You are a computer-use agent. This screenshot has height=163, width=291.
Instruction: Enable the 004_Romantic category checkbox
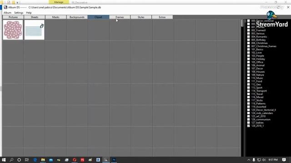coord(249,37)
